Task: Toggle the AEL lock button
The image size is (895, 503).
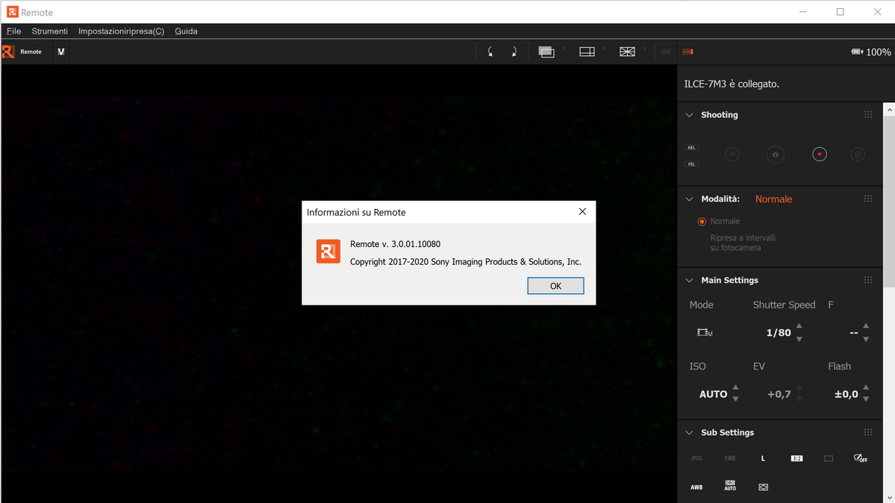Action: (690, 147)
